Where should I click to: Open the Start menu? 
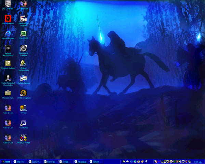point(6,162)
